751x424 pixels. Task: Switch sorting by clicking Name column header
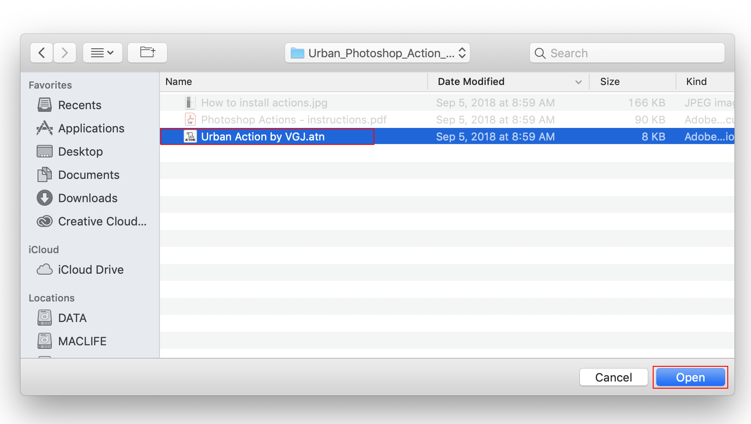tap(178, 81)
